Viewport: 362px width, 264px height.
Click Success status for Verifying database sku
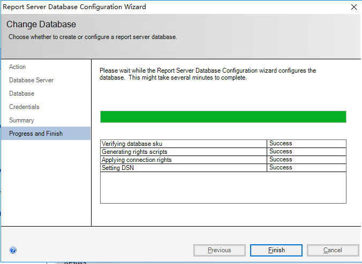[281, 143]
